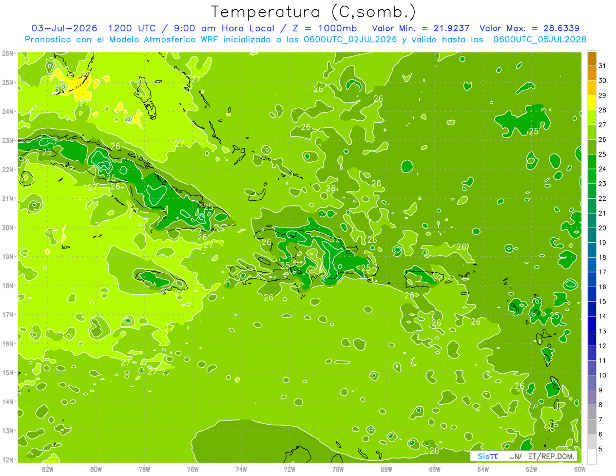The image size is (616, 476).
Task: Click the colorbar label "20"
Action: click(603, 228)
